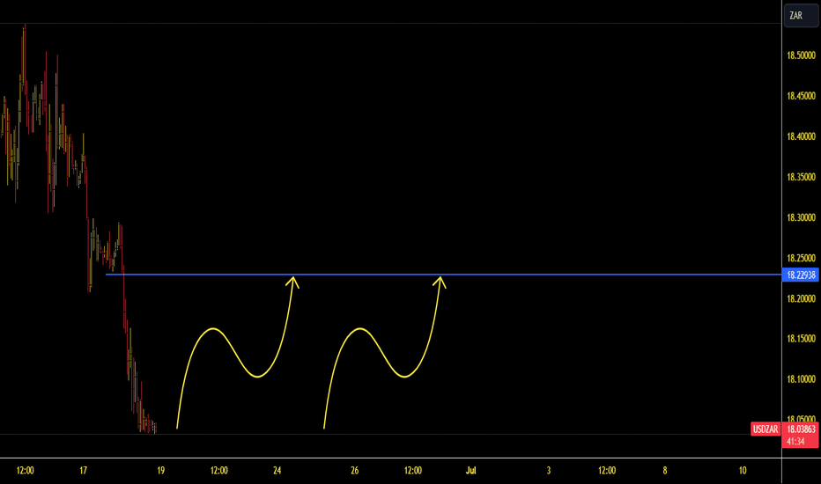Click the 10 date label on time axis
This screenshot has height=484, width=821.
click(x=743, y=471)
